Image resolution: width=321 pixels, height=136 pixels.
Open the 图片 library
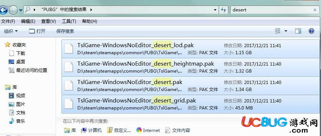(21, 104)
